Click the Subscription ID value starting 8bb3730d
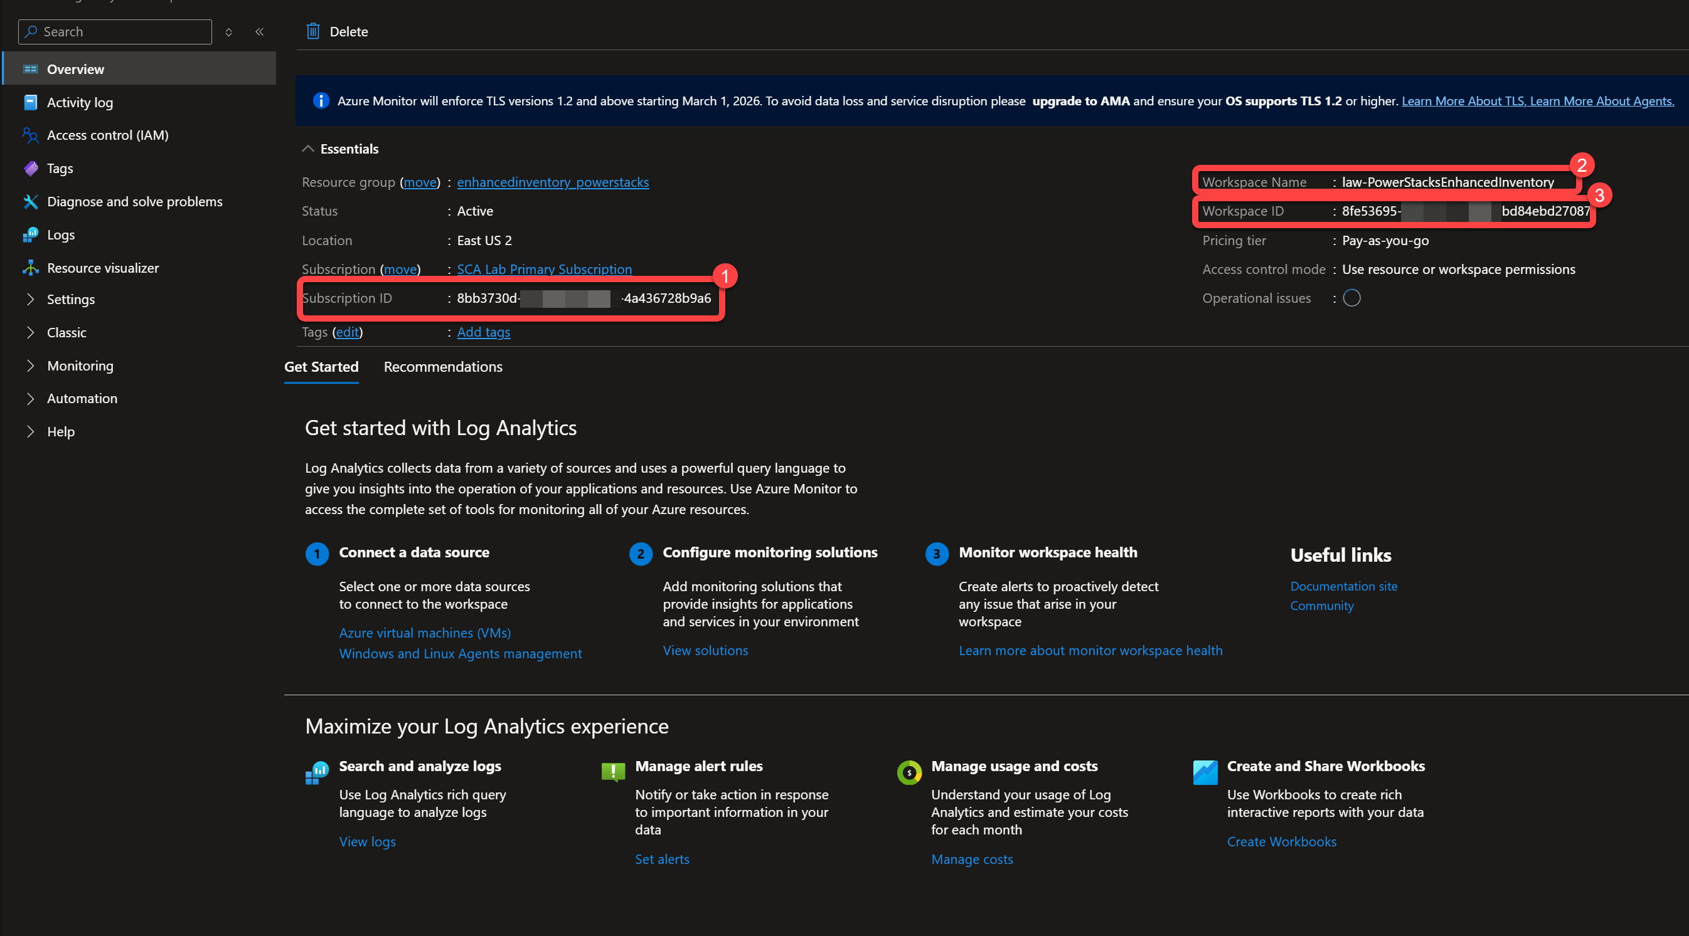Screen dimensions: 1689x936 (583, 298)
